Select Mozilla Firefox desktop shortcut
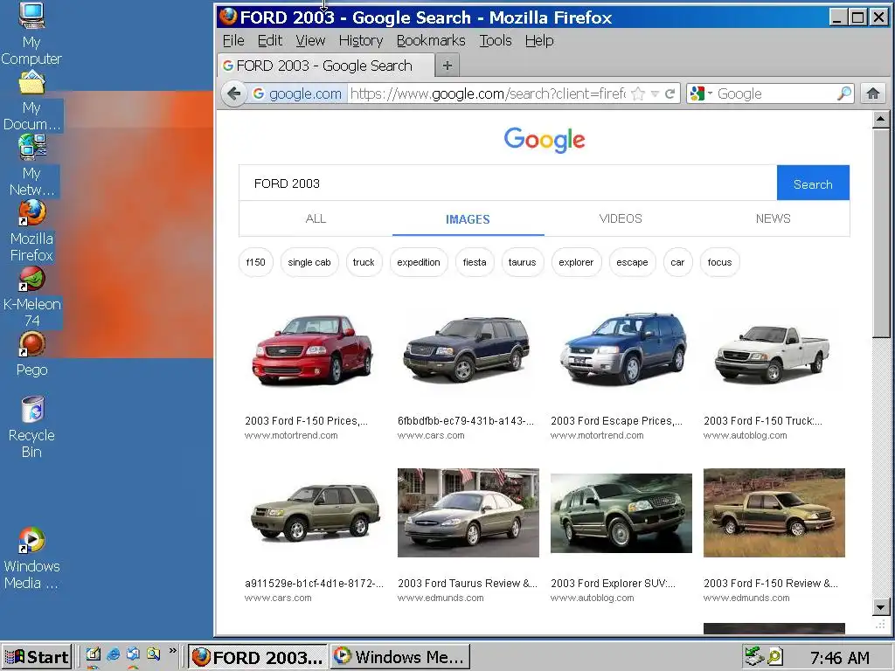The height and width of the screenshot is (671, 895). [x=31, y=231]
